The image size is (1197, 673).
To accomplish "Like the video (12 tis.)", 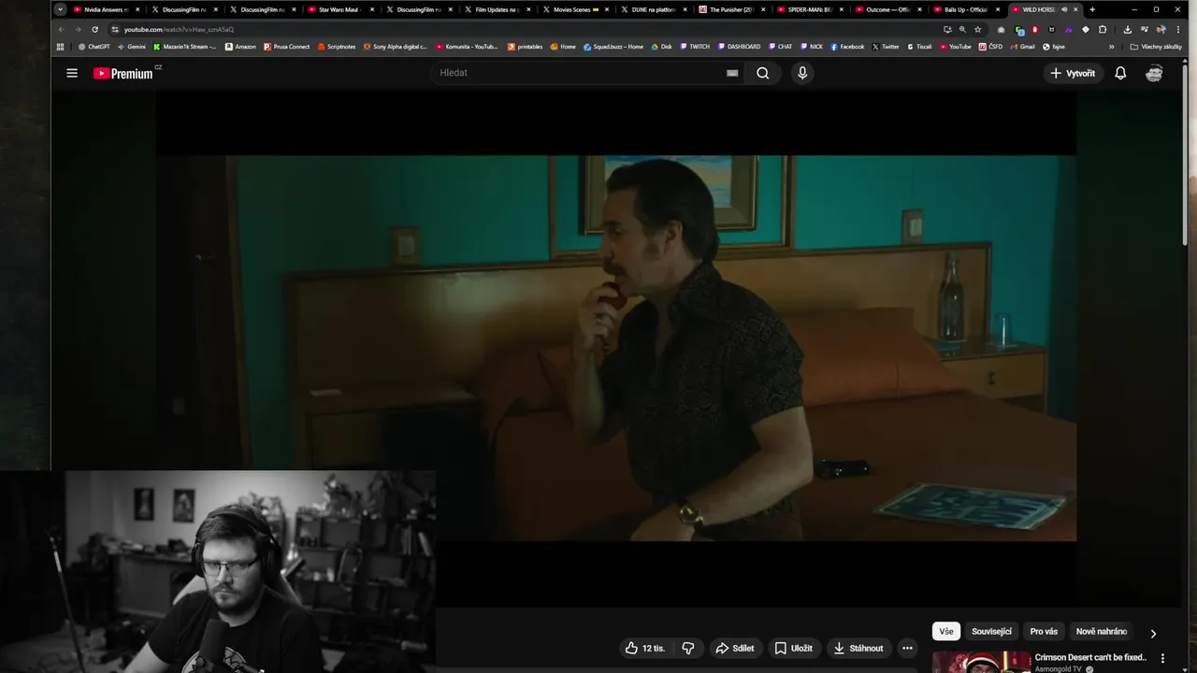I will [645, 648].
